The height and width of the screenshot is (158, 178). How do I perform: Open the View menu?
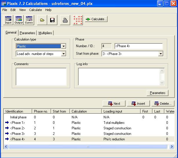[x=22, y=10]
